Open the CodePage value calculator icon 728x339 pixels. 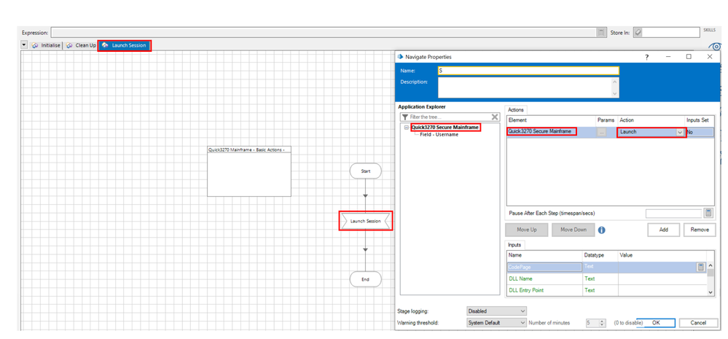[700, 268]
